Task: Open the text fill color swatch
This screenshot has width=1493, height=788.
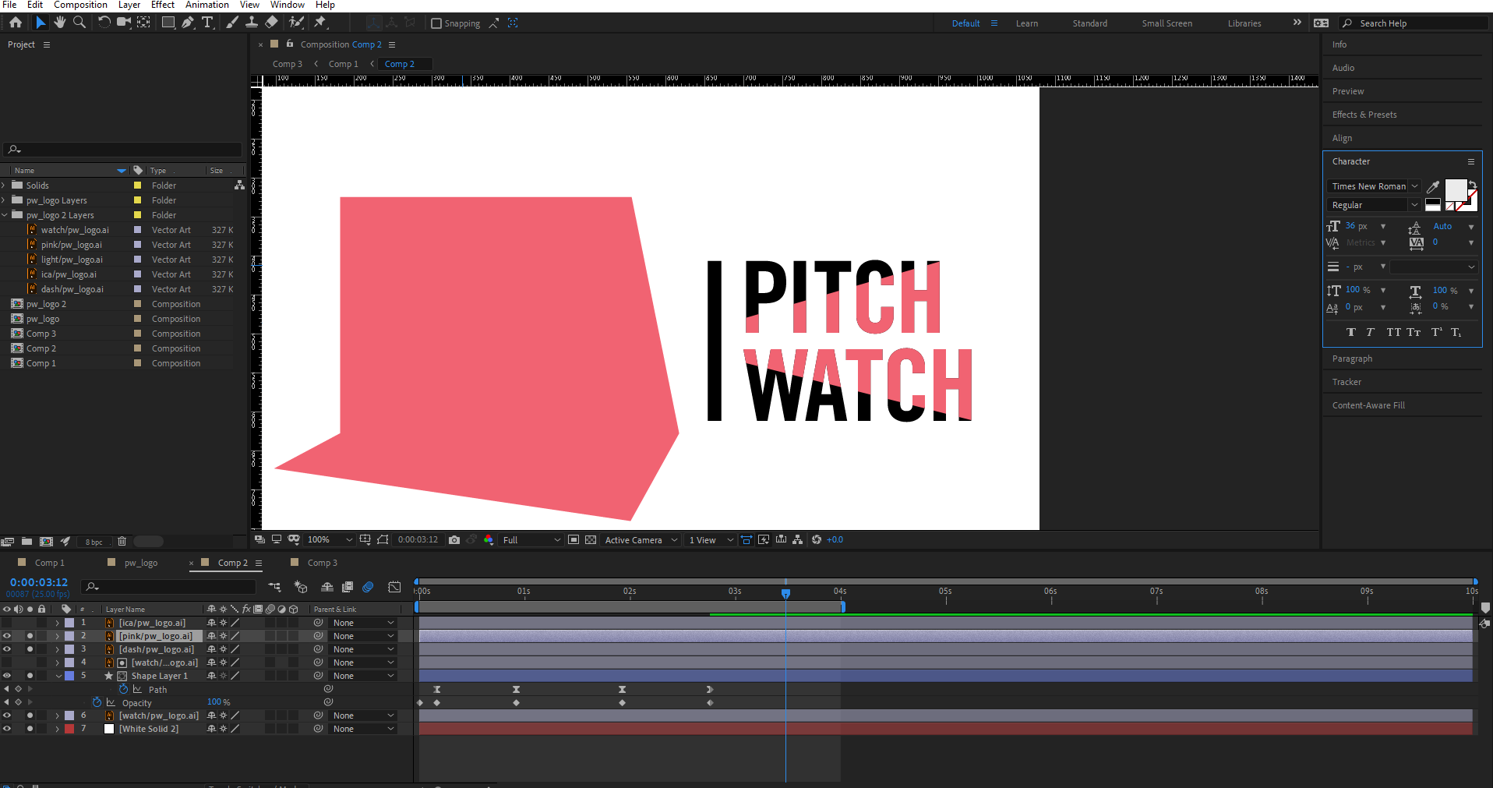Action: (x=1456, y=191)
